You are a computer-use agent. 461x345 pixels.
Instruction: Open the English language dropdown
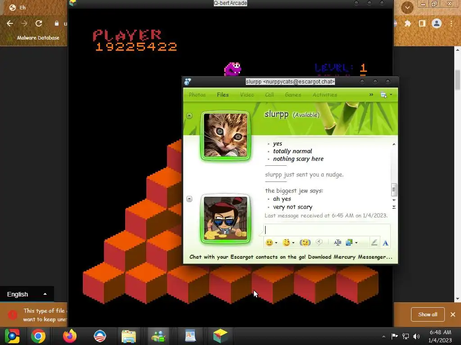(27, 294)
